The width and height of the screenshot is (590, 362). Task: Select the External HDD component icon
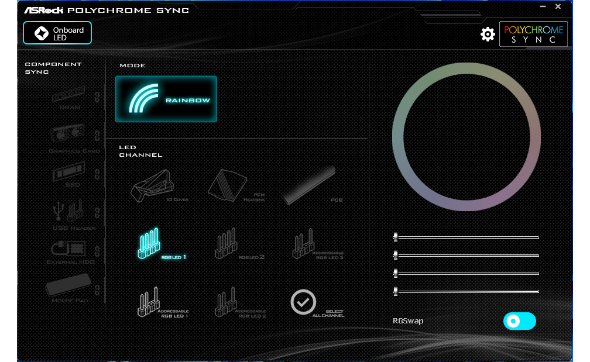pos(68,249)
